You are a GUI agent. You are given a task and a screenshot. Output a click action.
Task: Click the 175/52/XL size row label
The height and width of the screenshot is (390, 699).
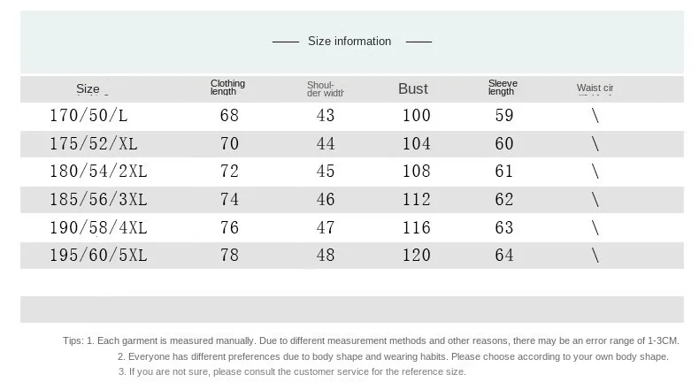point(93,144)
